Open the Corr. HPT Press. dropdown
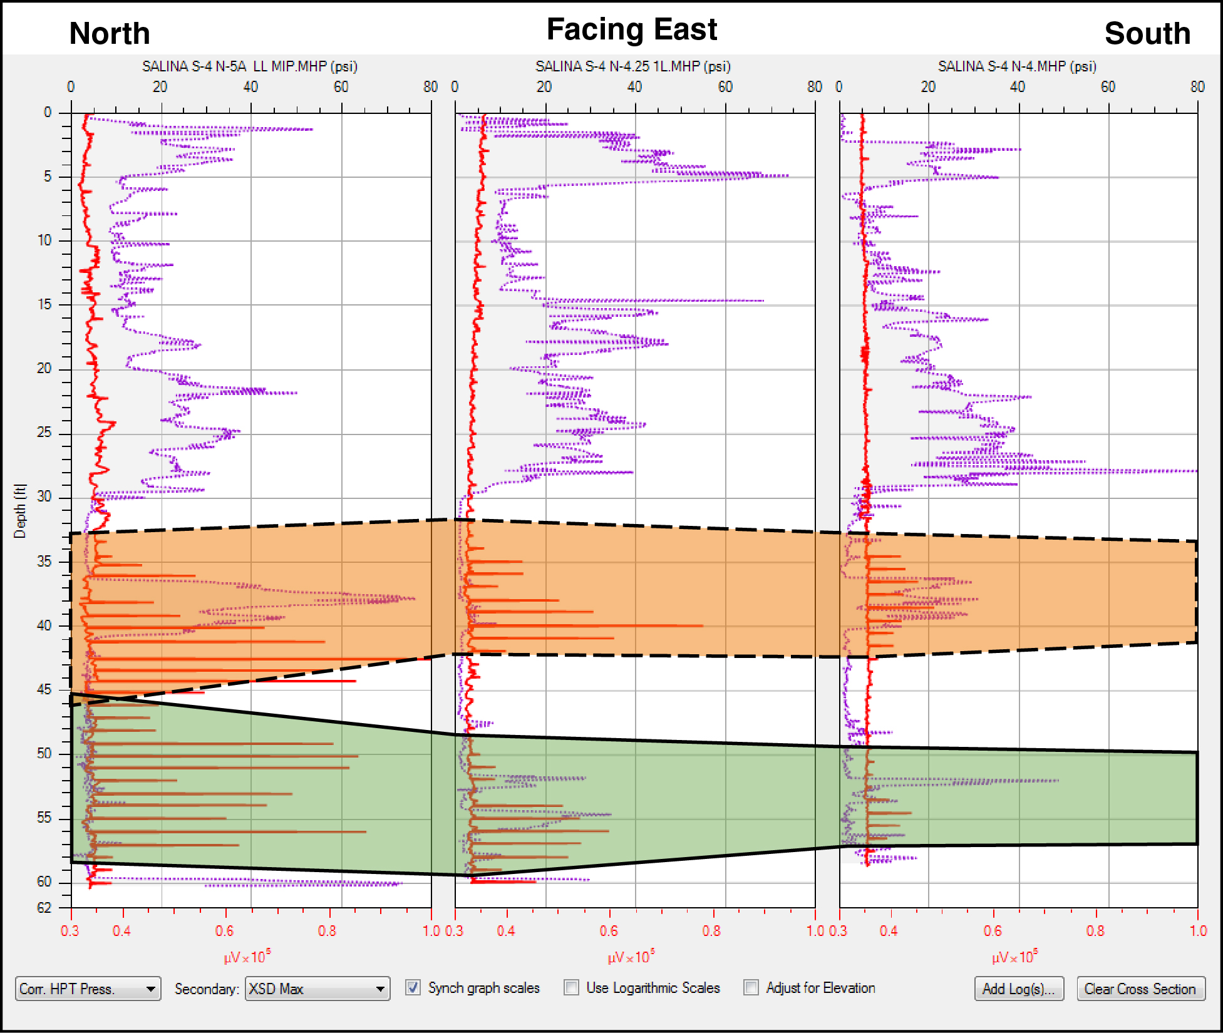 [x=88, y=989]
